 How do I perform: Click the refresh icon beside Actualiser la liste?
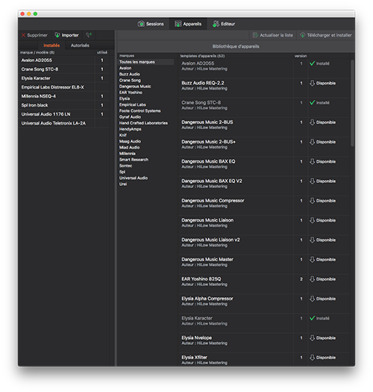tap(255, 35)
